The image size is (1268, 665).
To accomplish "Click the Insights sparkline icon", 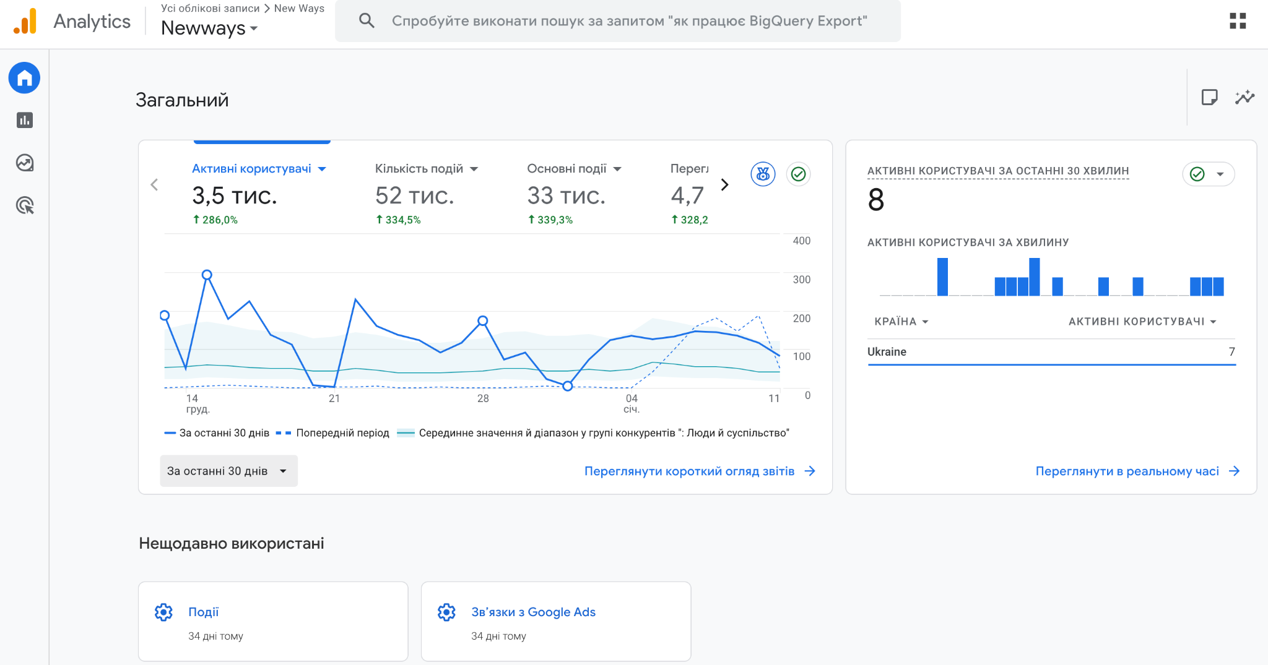I will coord(1244,97).
